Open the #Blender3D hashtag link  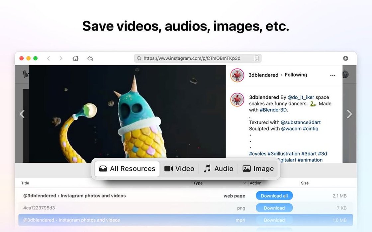274,110
